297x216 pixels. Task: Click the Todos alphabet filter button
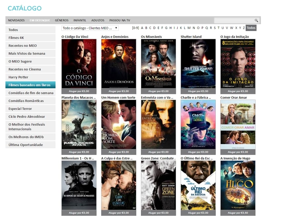(251, 28)
